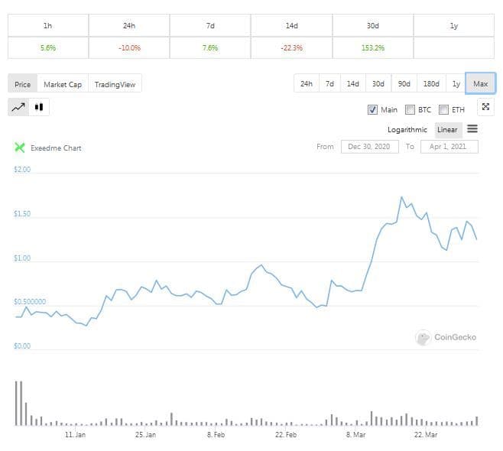This screenshot has height=451, width=503.
Task: Uncheck the Main checkbox
Action: (x=373, y=109)
